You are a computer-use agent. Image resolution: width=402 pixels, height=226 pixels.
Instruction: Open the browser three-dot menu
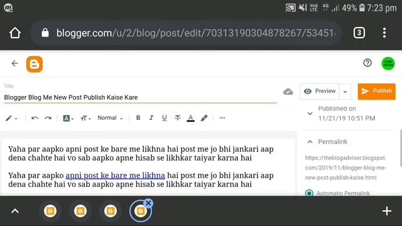pos(384,33)
